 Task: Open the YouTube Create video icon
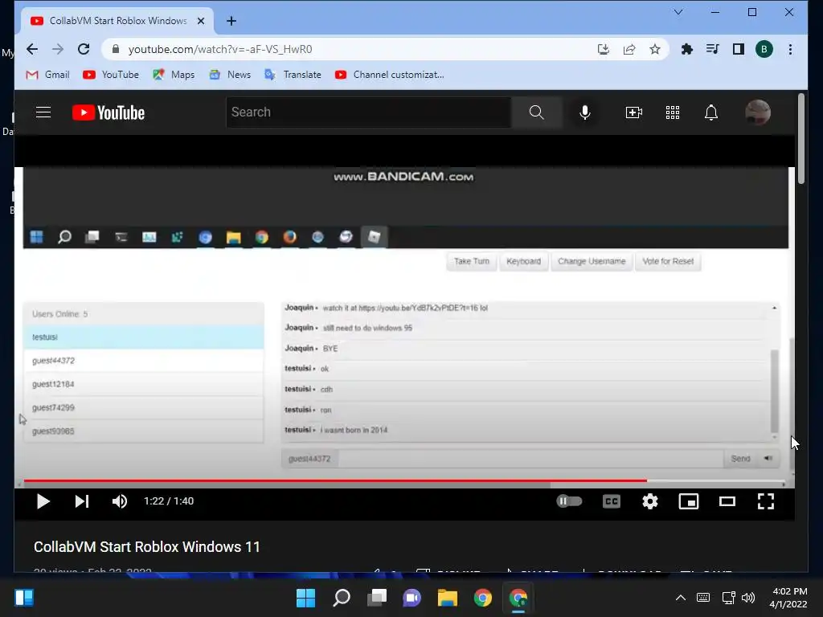tap(633, 112)
